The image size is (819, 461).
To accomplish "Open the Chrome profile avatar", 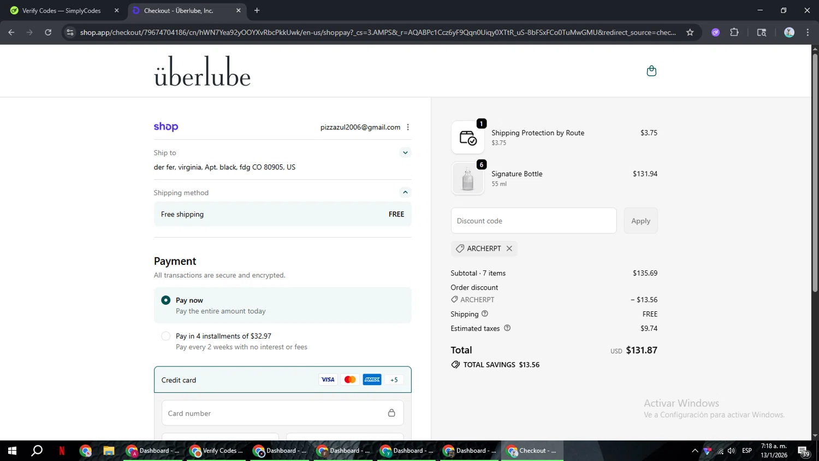I will click(789, 32).
